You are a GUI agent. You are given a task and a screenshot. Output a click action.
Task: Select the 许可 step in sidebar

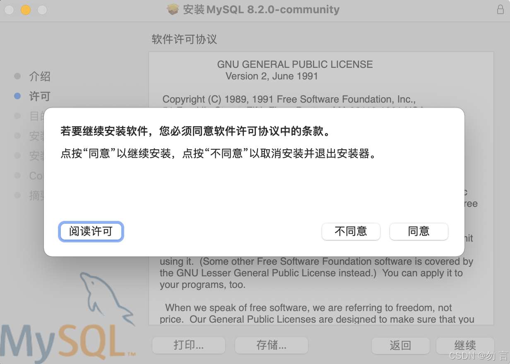[40, 96]
